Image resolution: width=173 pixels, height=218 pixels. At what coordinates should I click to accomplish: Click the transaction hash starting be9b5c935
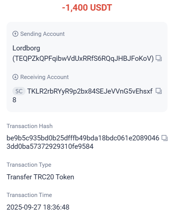(83, 138)
